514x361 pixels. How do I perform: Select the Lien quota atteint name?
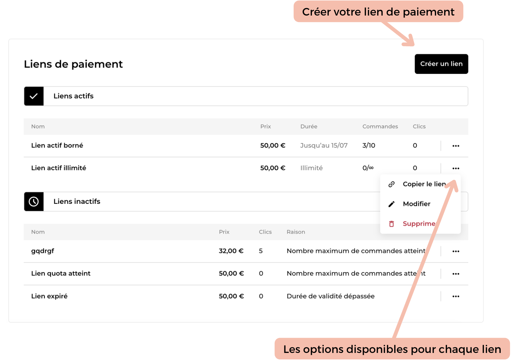[x=61, y=273]
